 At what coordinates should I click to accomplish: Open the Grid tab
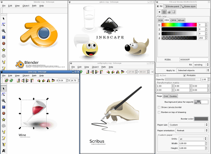pyautogui.click(x=165, y=96)
